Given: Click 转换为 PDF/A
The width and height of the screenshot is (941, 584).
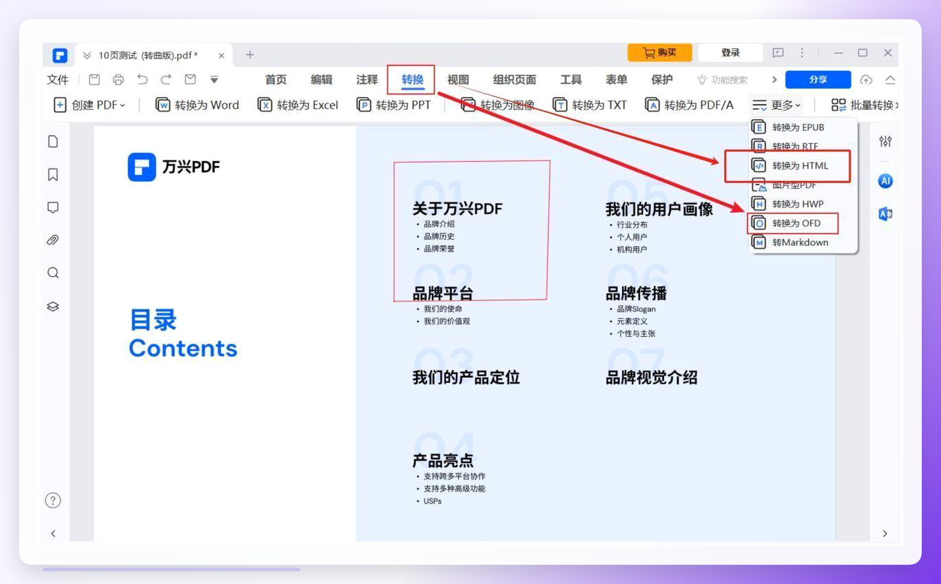Looking at the screenshot, I should point(689,105).
